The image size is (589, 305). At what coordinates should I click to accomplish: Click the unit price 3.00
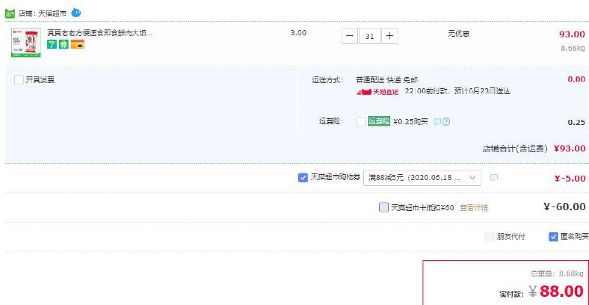(x=298, y=33)
